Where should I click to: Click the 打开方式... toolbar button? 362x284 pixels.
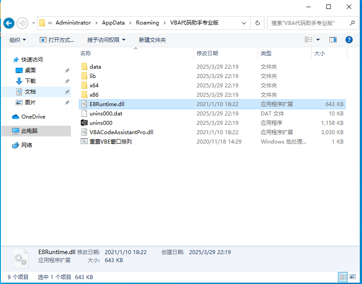pyautogui.click(x=57, y=40)
